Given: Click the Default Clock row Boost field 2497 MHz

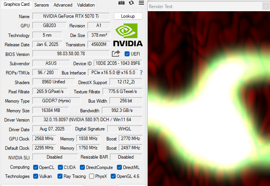Looking at the screenshot, I should pos(130,148).
